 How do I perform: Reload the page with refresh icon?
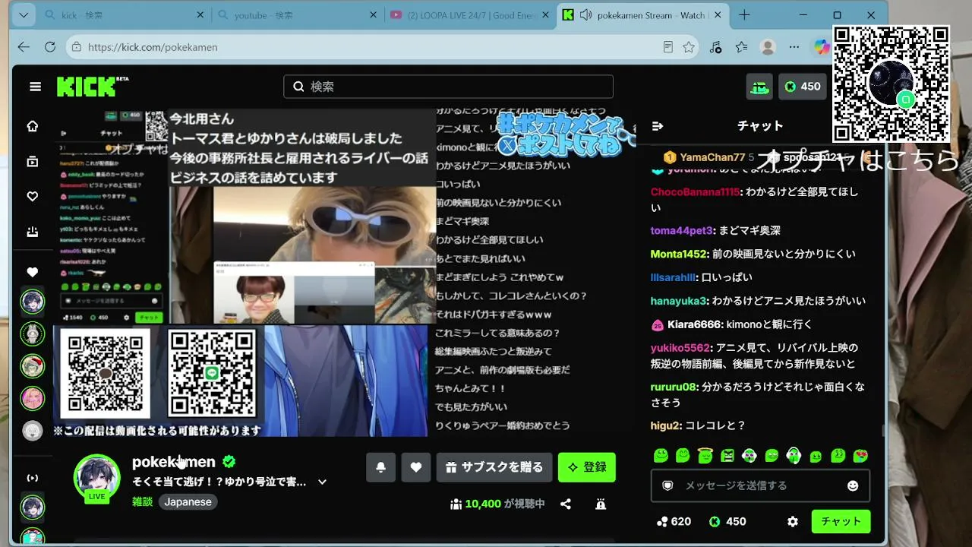click(50, 47)
